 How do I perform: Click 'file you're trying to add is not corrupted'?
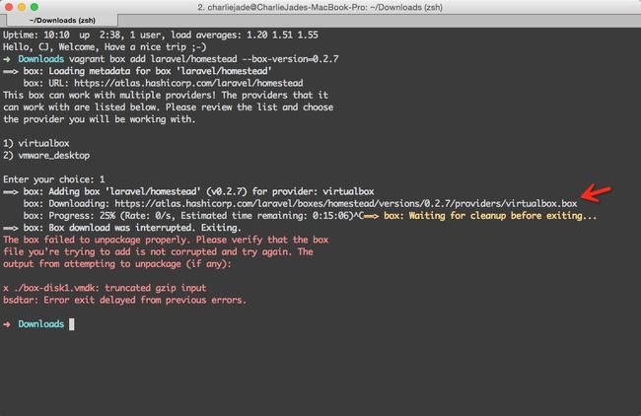coord(158,251)
